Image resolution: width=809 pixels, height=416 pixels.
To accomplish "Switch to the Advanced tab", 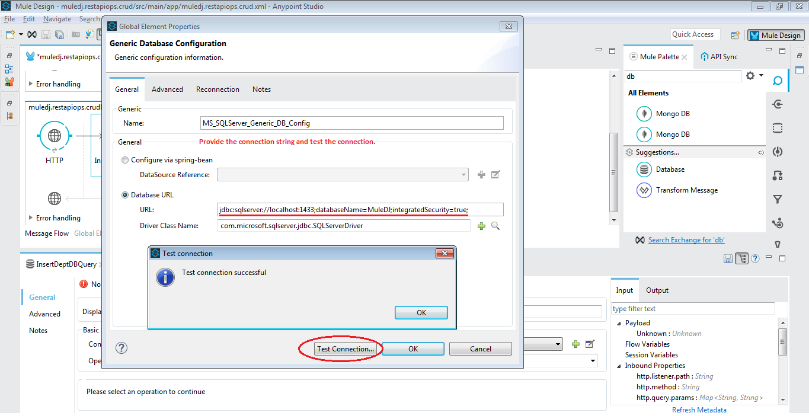I will click(167, 89).
